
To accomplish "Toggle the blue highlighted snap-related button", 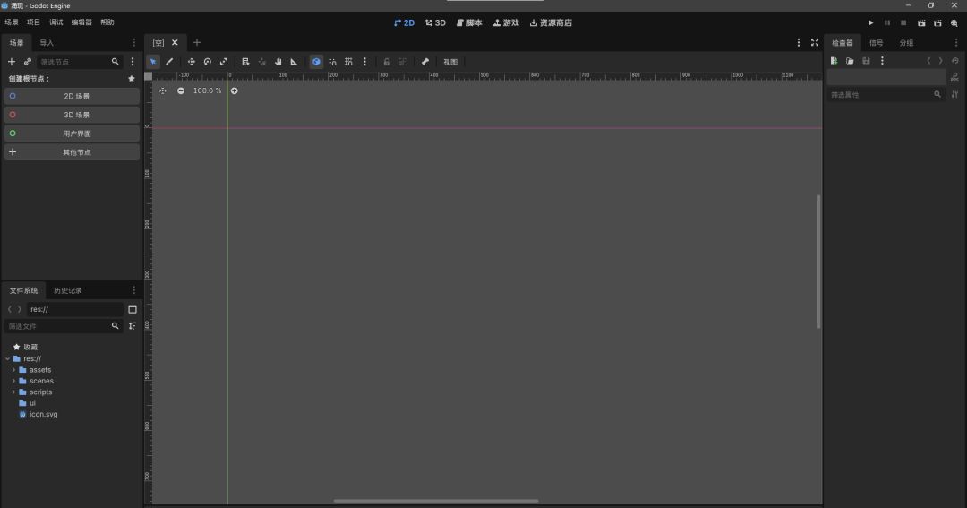I will click(316, 62).
